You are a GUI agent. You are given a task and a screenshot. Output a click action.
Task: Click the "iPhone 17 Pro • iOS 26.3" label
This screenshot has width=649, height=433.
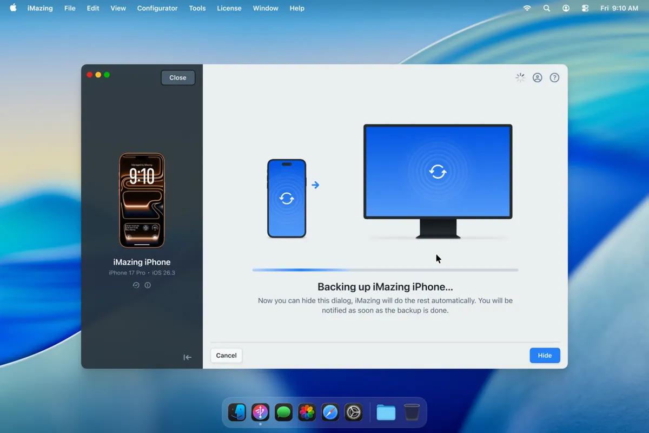(x=142, y=273)
